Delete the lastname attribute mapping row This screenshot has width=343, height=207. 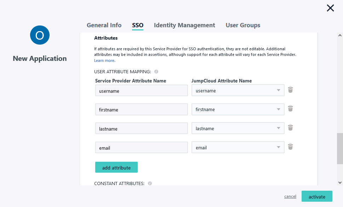pyautogui.click(x=290, y=127)
